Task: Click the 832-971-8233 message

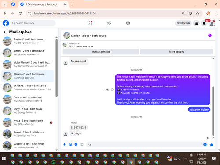Action: click(78, 127)
